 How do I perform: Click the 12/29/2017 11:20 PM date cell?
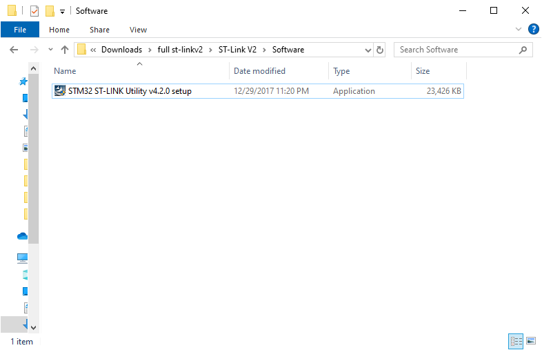272,91
